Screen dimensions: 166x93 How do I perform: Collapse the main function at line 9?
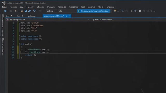pyautogui.click(x=19, y=44)
